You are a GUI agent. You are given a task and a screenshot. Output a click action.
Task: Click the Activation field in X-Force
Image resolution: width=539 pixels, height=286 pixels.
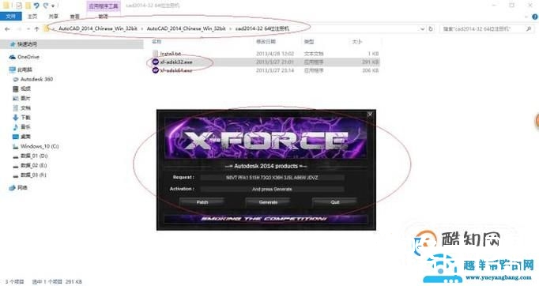pos(272,189)
